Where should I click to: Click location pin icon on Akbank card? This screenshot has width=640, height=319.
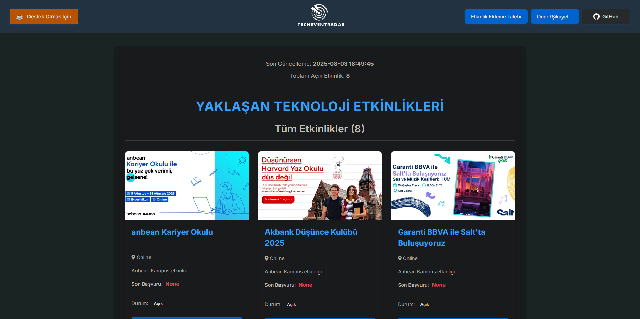266,258
